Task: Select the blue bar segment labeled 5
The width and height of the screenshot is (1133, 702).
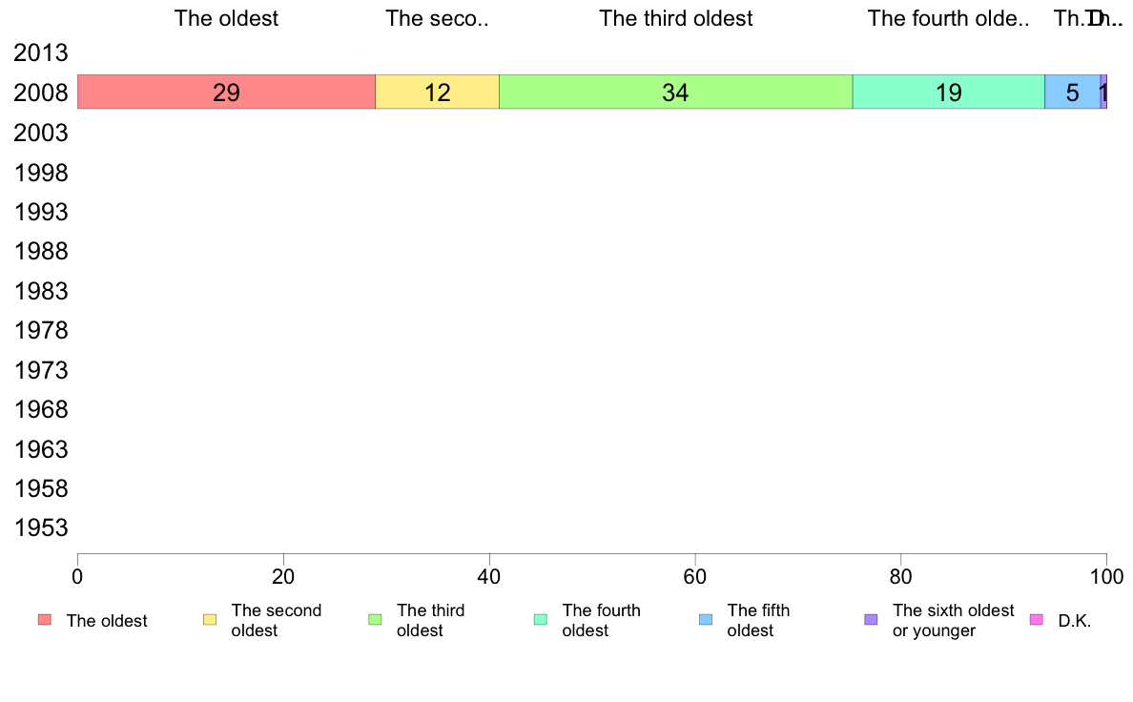Action: click(1072, 92)
